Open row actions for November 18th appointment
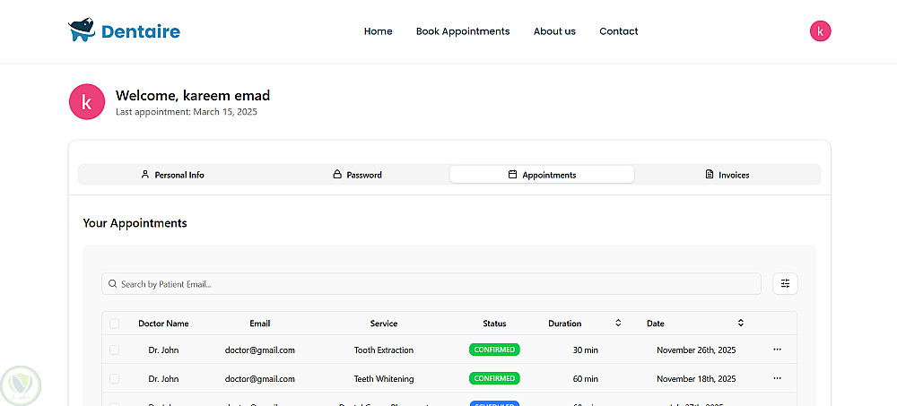 click(777, 378)
